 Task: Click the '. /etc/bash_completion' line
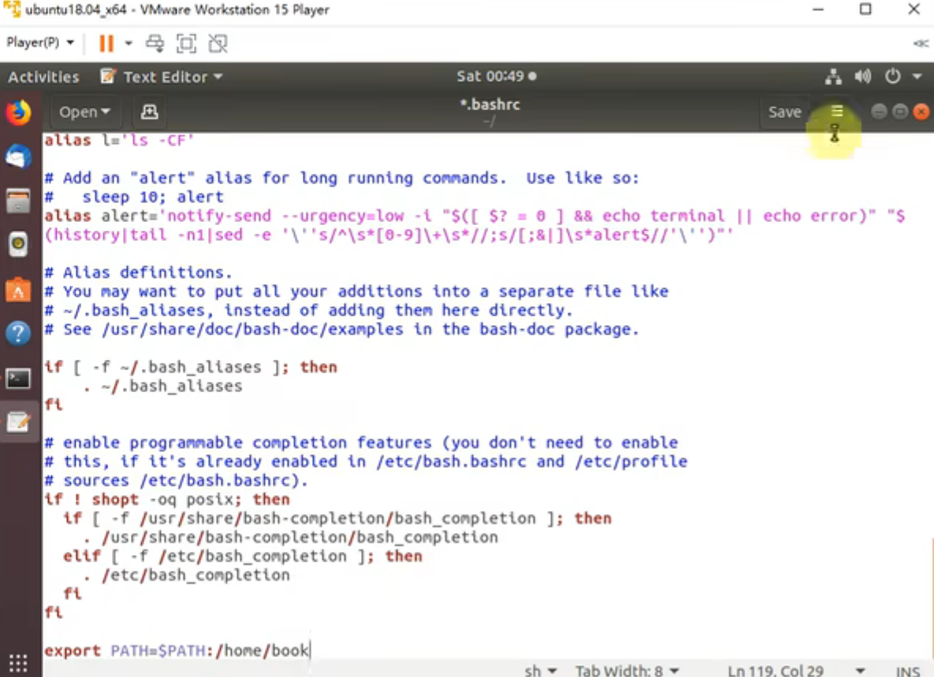pos(187,575)
